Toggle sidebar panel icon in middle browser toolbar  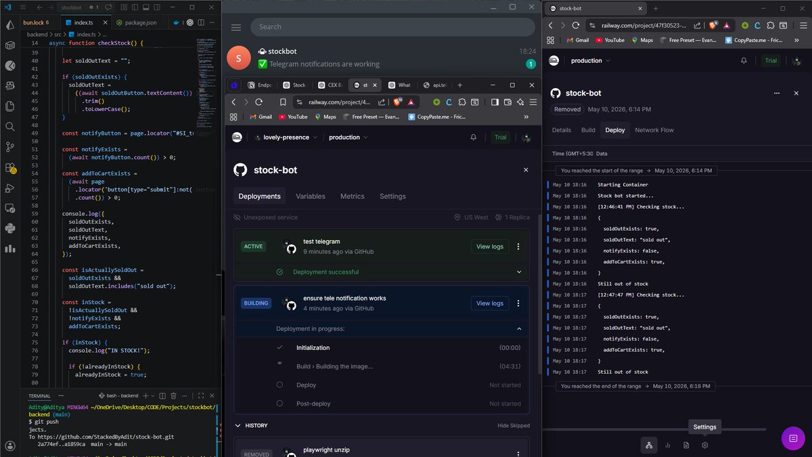coord(495,102)
